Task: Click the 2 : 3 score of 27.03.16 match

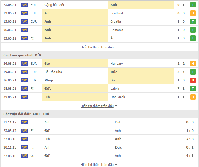Action: tap(190, 139)
